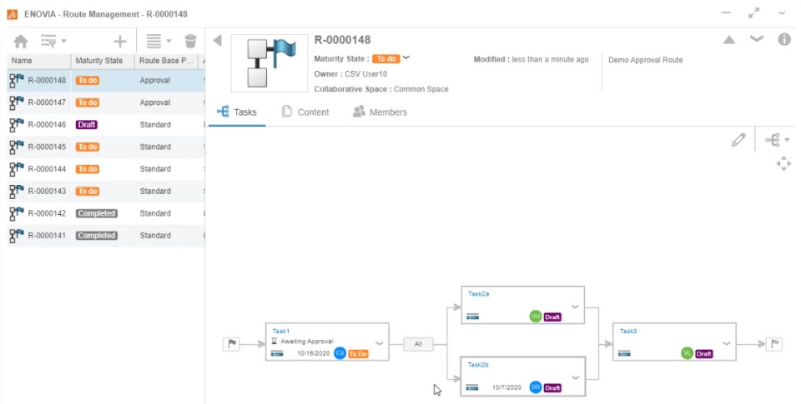
Task: Select route R-0000145 row
Action: coord(106,147)
